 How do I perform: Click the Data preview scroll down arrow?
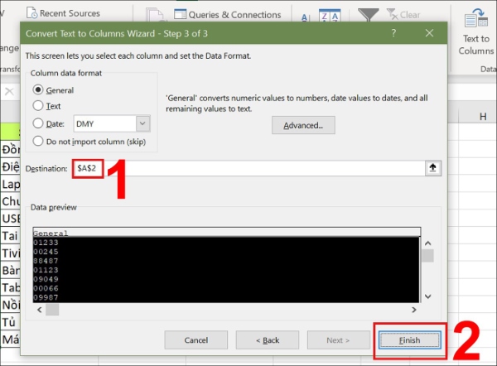coord(427,296)
